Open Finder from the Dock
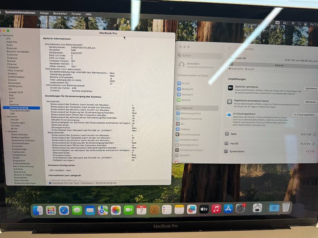Screen dimensions: 318x238 [38, 210]
